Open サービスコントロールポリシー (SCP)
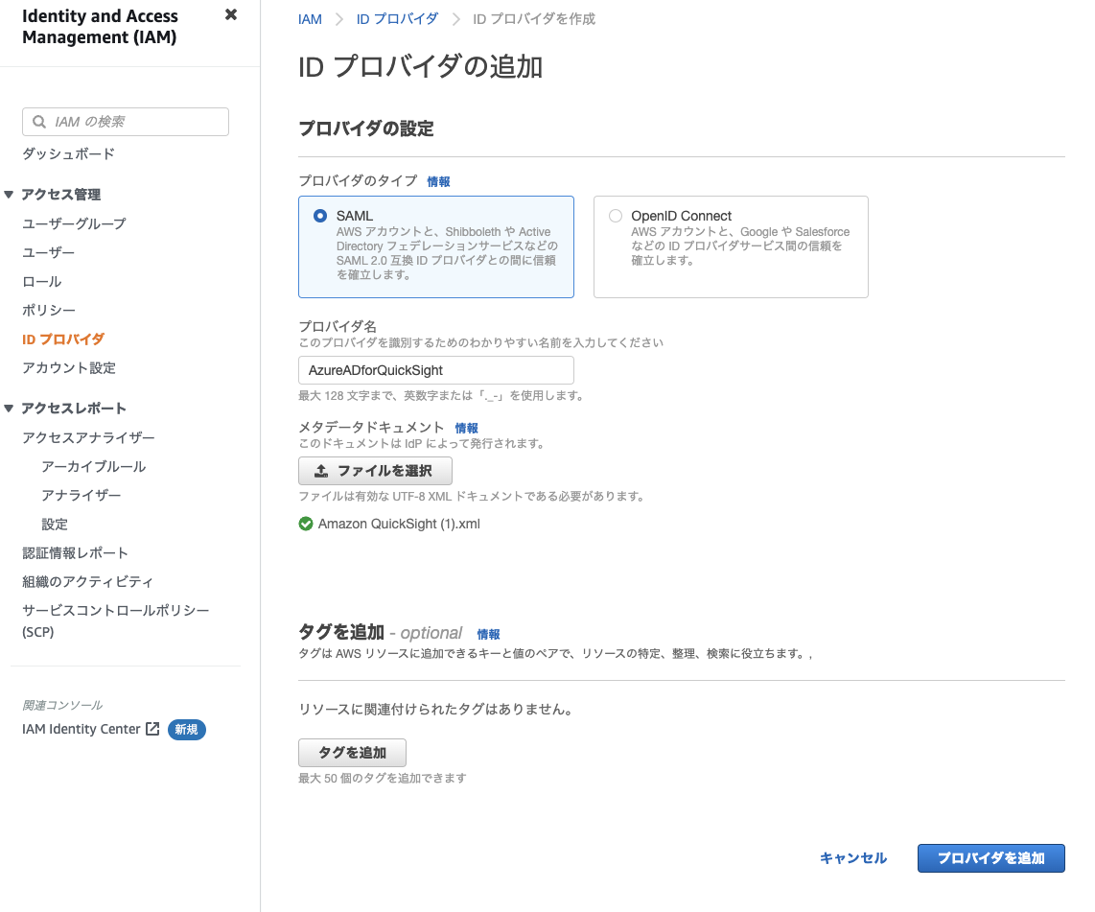This screenshot has height=912, width=1095. coord(116,620)
